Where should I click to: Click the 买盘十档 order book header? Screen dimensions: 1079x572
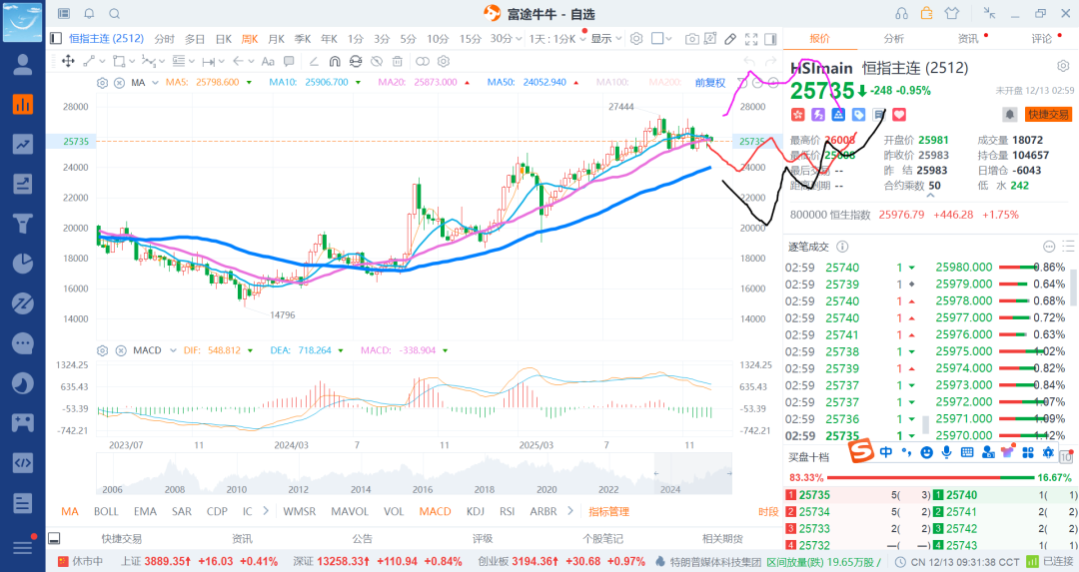point(808,457)
